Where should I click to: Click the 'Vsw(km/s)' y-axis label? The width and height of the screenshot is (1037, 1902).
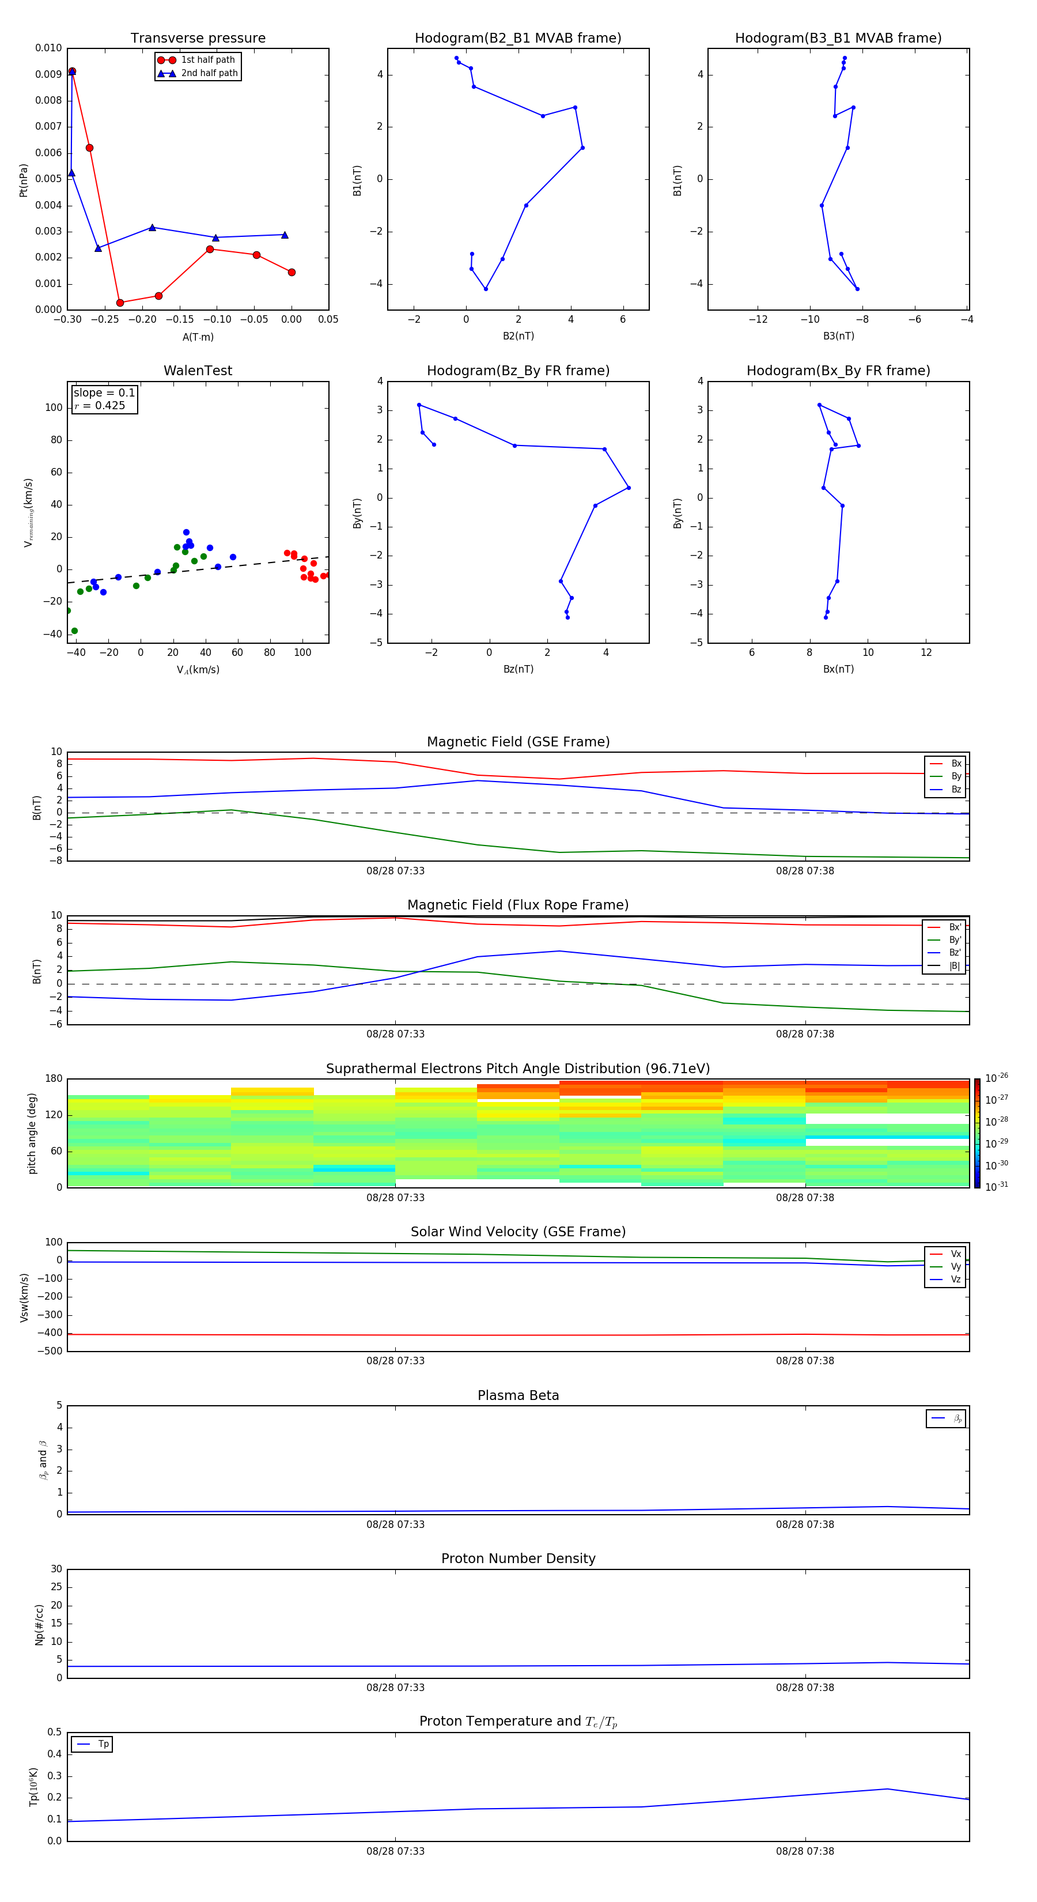coord(24,1297)
